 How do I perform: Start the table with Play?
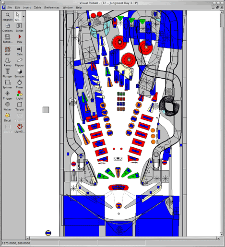click(x=19, y=39)
